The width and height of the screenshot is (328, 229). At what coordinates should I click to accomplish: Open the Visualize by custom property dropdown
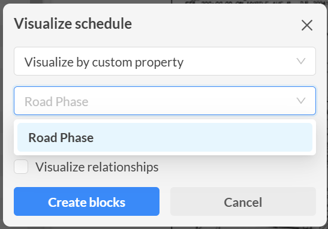[x=165, y=61]
